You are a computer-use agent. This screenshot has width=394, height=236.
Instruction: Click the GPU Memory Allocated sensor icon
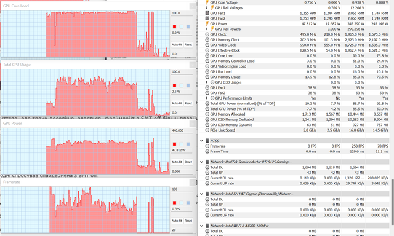[x=207, y=114]
